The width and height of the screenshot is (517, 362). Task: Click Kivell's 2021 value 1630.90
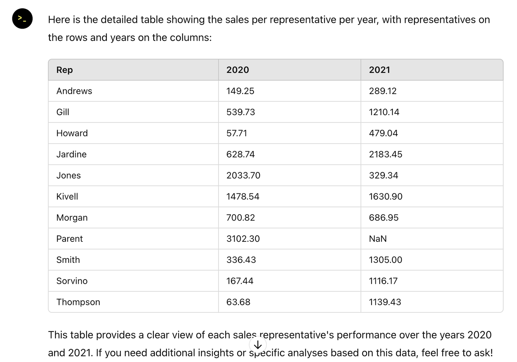click(385, 197)
